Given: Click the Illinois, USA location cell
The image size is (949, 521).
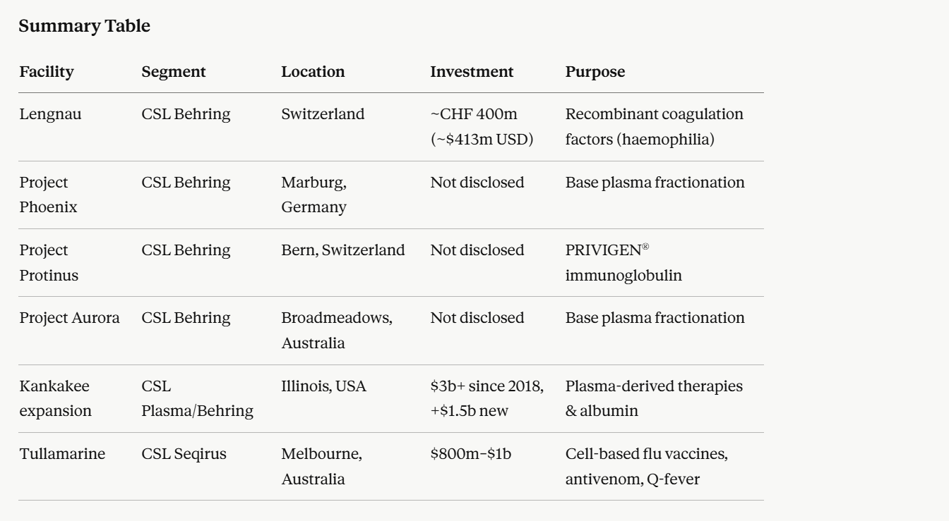Looking at the screenshot, I should (x=324, y=386).
